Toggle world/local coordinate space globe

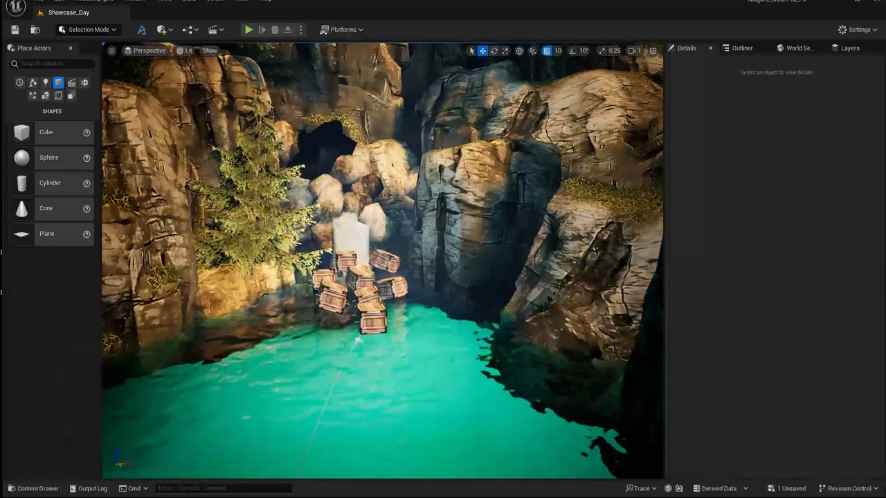(519, 51)
